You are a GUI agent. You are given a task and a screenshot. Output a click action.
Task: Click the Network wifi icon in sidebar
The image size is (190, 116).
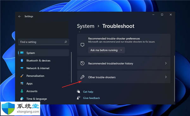click(22, 68)
